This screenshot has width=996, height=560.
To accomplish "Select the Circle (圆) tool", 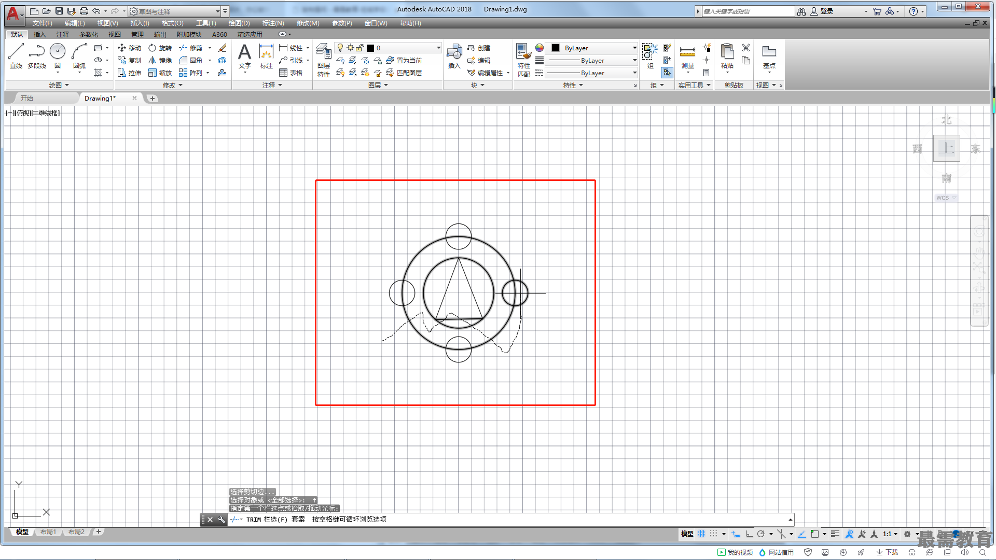I will coord(58,55).
